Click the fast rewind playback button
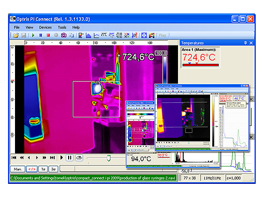 pos(21,158)
